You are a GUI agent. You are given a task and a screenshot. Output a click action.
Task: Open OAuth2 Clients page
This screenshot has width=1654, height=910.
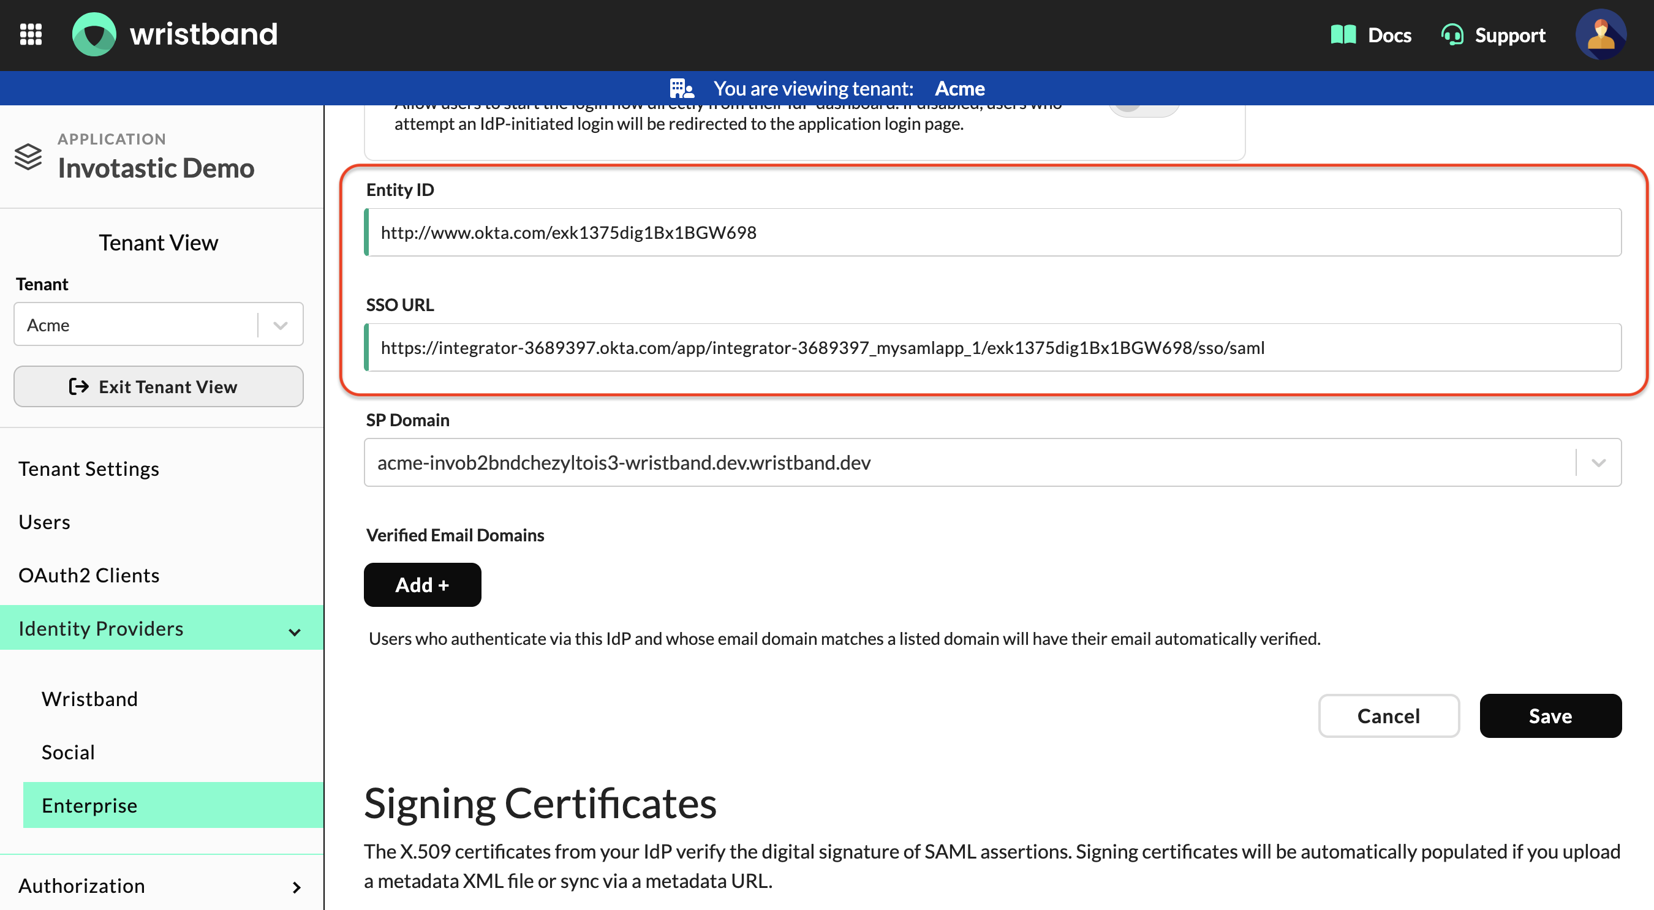(x=89, y=575)
